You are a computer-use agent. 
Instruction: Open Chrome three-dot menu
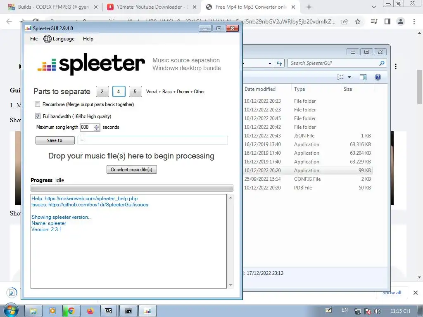[414, 21]
